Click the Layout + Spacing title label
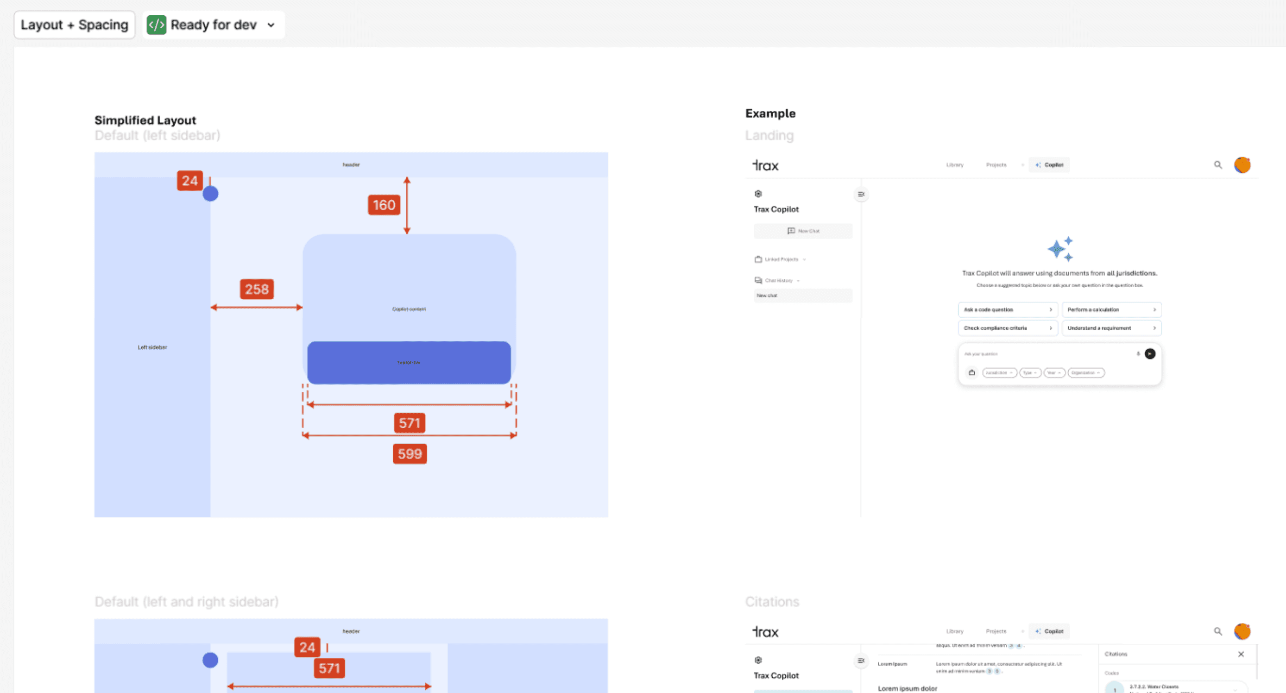The height and width of the screenshot is (693, 1286). click(75, 25)
